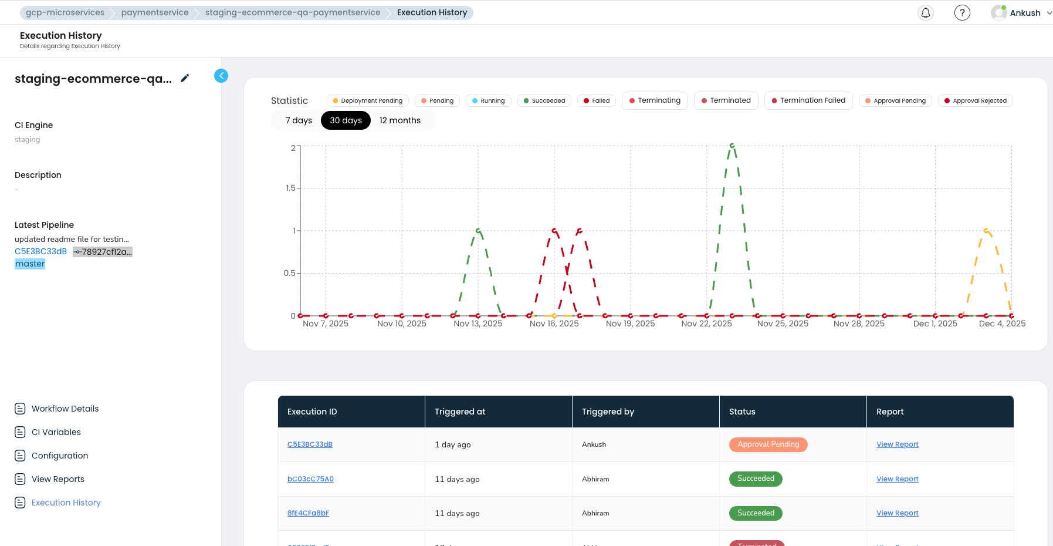Screen dimensions: 1053x546
Task: Click 'updated readme file for testin...' text
Action: click(x=72, y=239)
